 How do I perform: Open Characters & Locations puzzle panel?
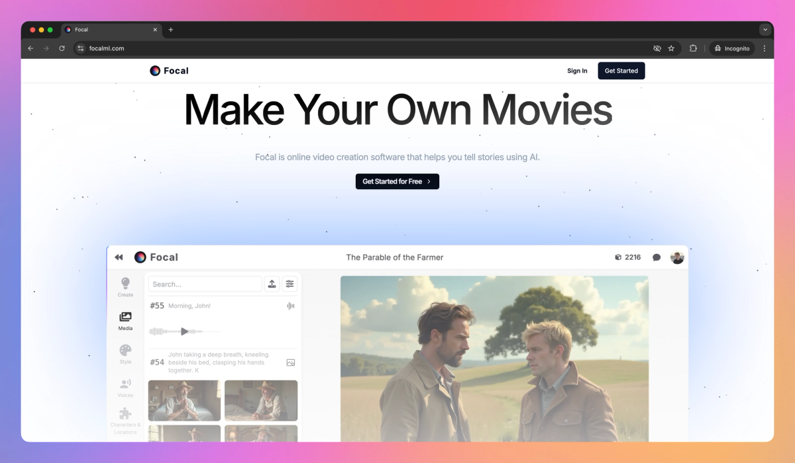pyautogui.click(x=125, y=421)
